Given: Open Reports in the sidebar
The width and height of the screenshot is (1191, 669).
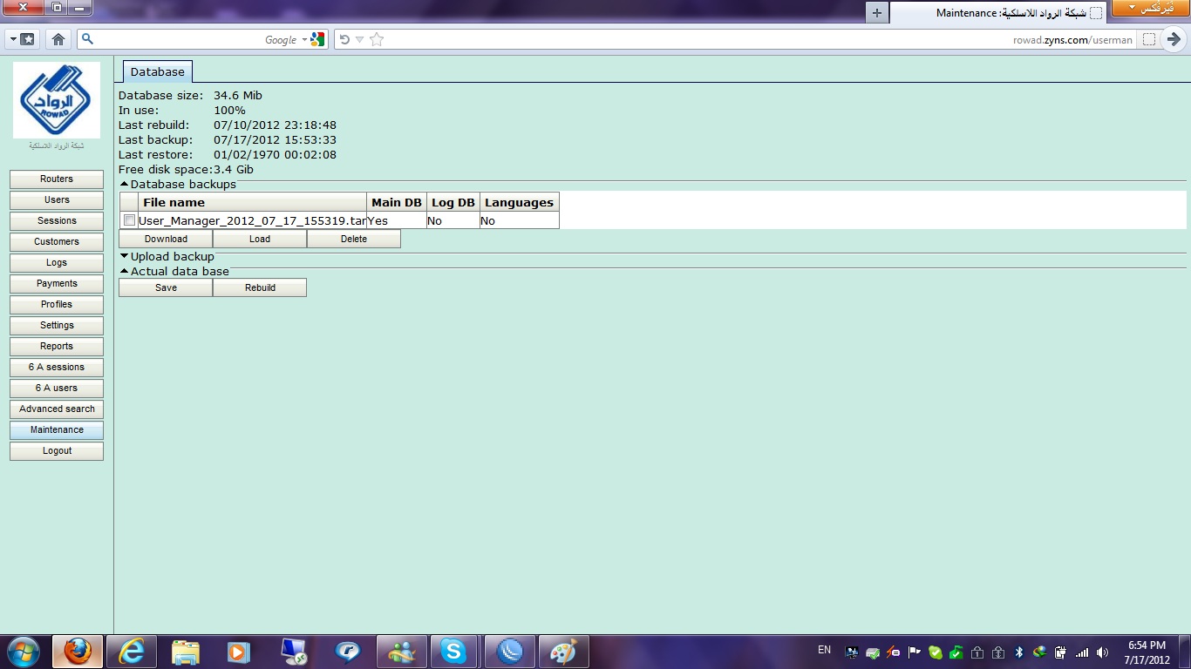Looking at the screenshot, I should [x=57, y=347].
